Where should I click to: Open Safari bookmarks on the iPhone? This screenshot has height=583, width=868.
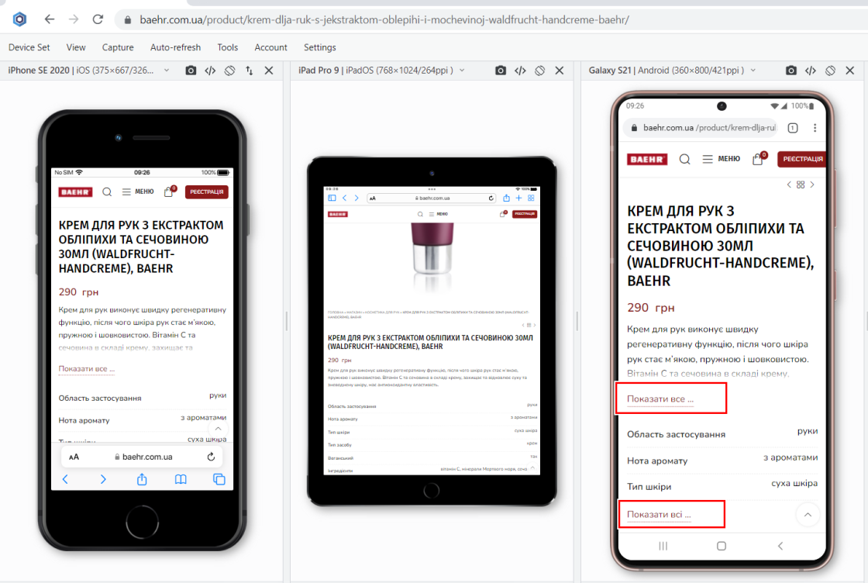click(181, 479)
